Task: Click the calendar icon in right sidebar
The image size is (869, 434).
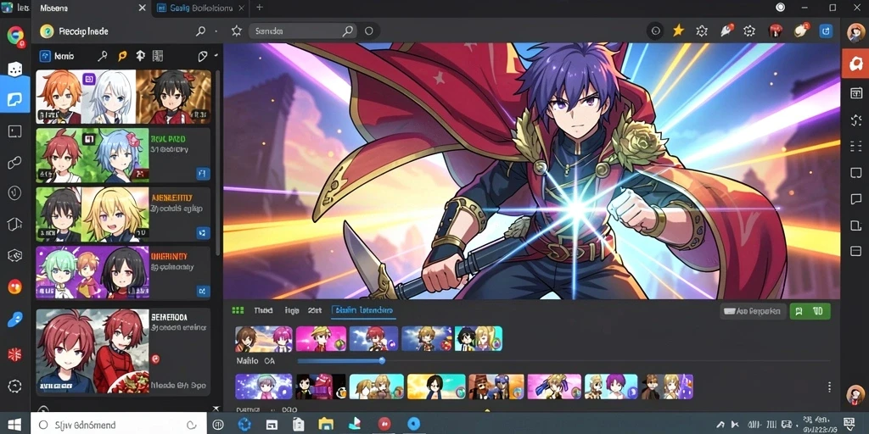Action: pos(856,93)
